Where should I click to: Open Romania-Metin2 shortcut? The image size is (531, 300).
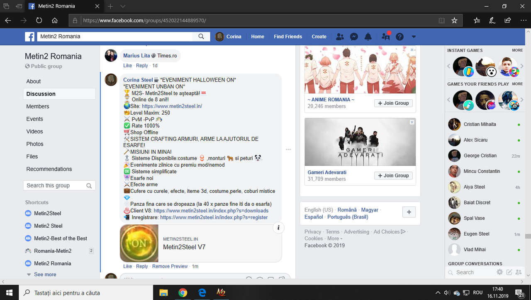(x=53, y=251)
